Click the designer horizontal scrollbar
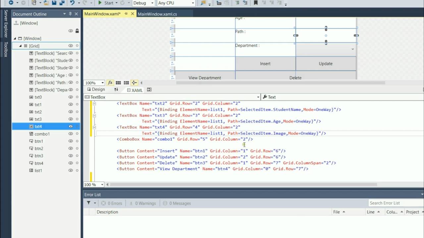 [x=280, y=83]
